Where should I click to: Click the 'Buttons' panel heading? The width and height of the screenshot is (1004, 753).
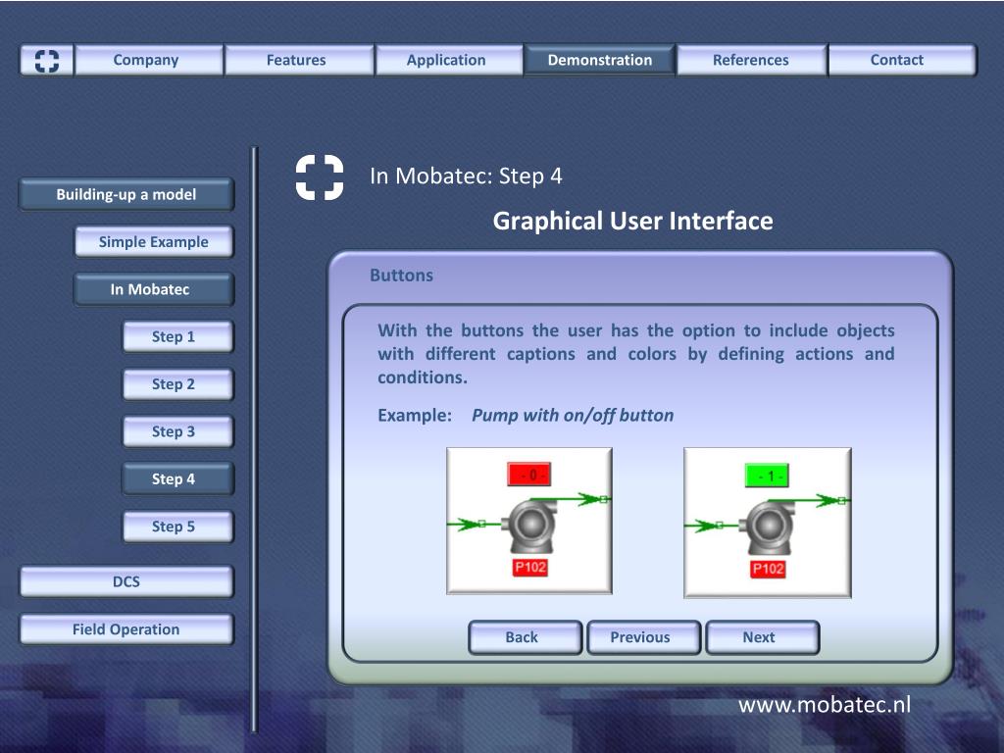(401, 276)
